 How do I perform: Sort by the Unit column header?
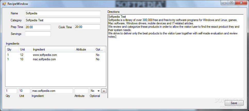pyautogui.click(x=25, y=49)
